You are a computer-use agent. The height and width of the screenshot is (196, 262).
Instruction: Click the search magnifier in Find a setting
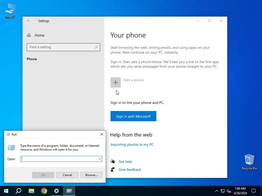pos(96,47)
